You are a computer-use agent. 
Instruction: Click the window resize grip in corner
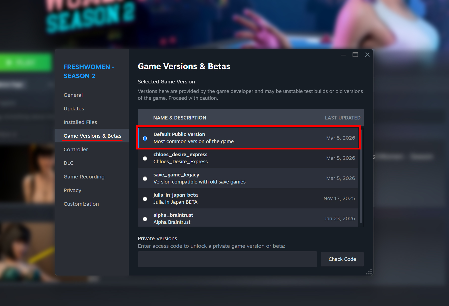point(369,272)
